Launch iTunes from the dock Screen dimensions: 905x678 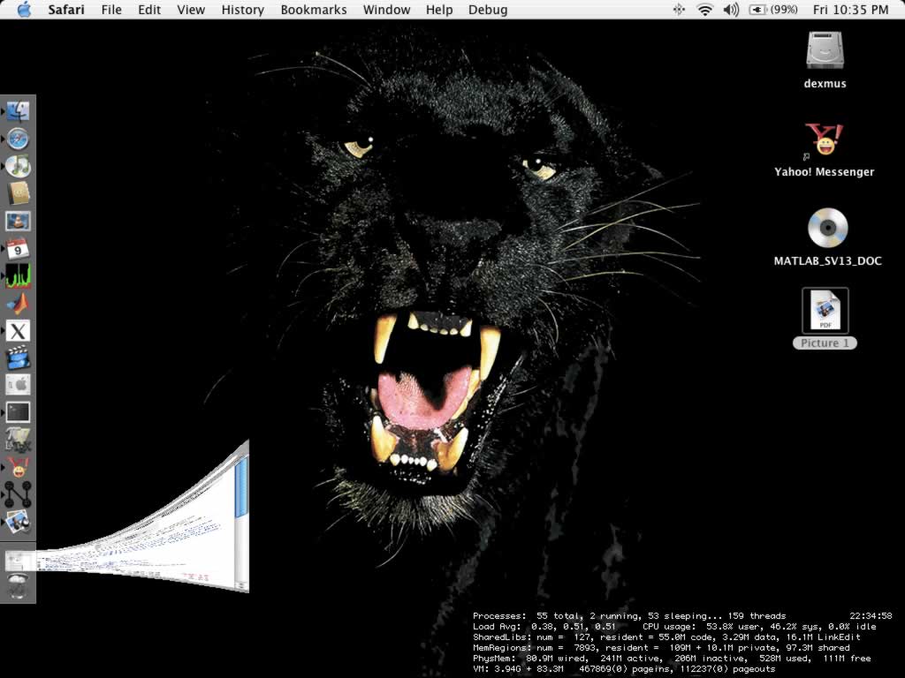tap(18, 167)
